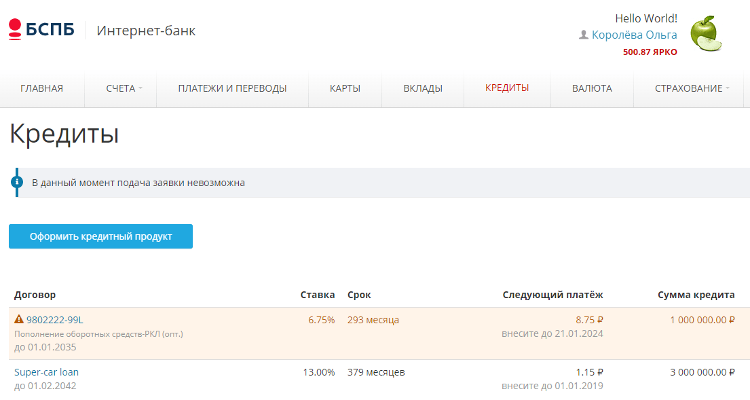Viewport: 750px width, 400px height.
Task: Click the 1 000 000.00 ₽ loan sum
Action: (702, 320)
